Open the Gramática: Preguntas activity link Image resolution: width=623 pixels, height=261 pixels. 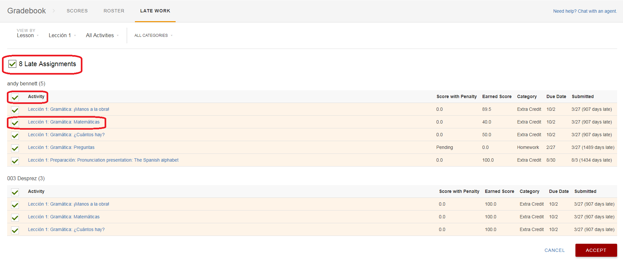click(61, 147)
